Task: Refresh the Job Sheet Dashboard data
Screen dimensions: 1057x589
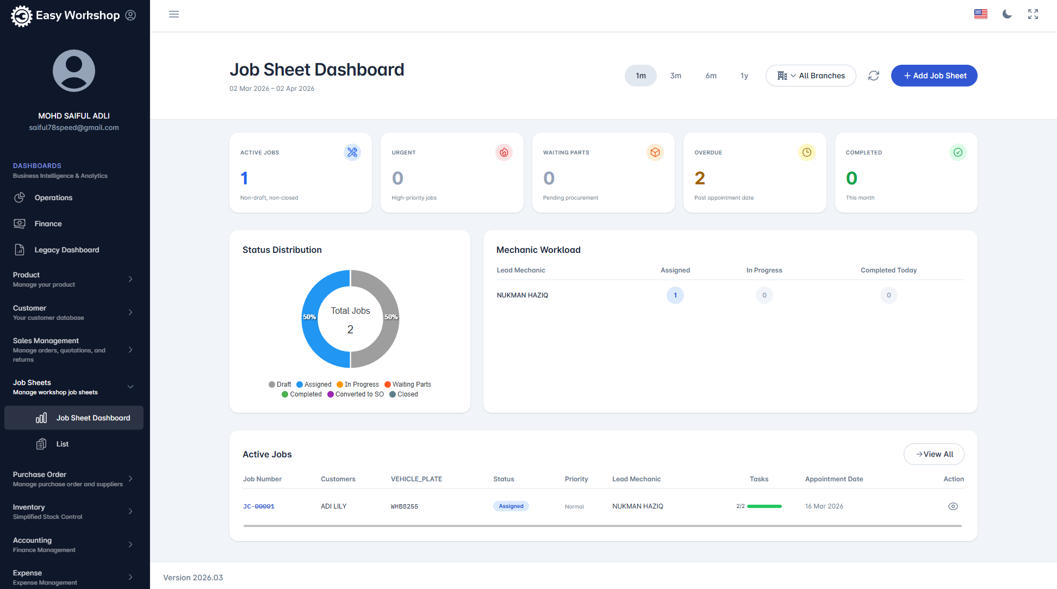Action: point(873,76)
